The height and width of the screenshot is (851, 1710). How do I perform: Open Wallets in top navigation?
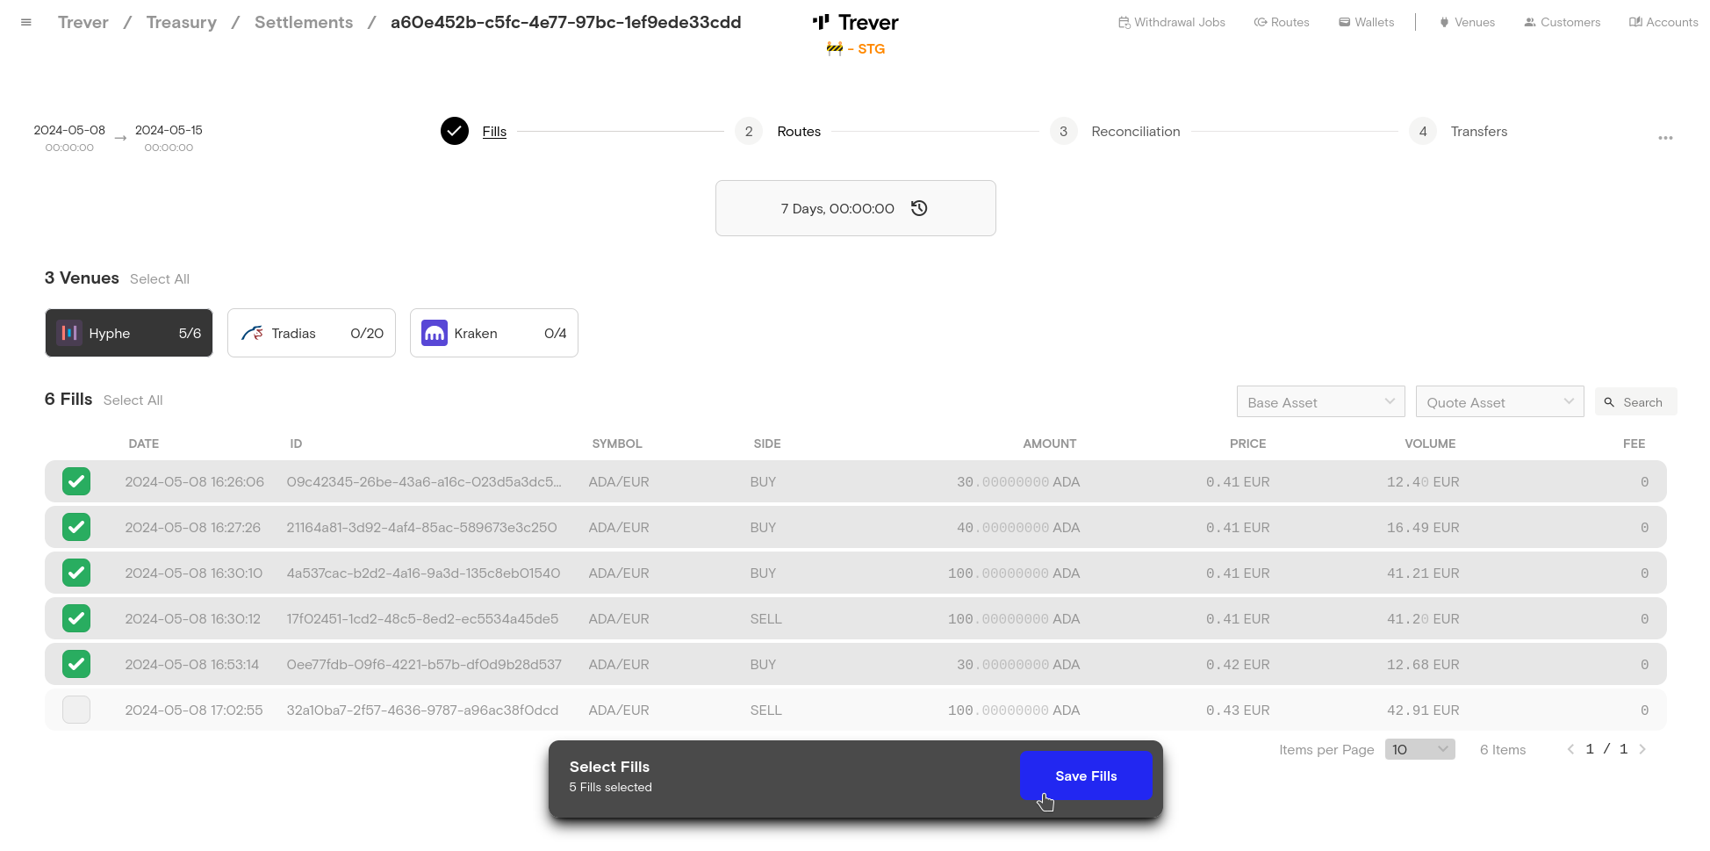click(1366, 23)
